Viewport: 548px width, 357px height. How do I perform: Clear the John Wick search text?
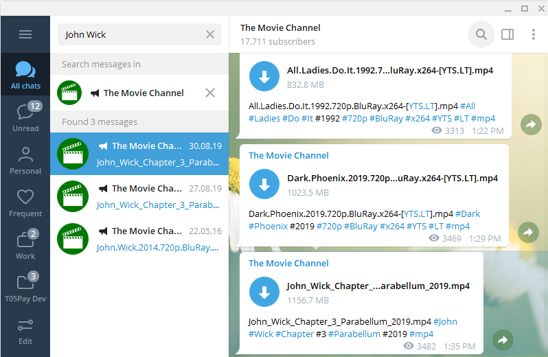(210, 34)
